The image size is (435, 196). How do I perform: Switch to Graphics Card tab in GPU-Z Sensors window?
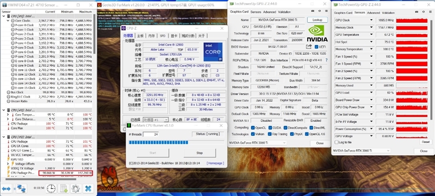pos(343,13)
